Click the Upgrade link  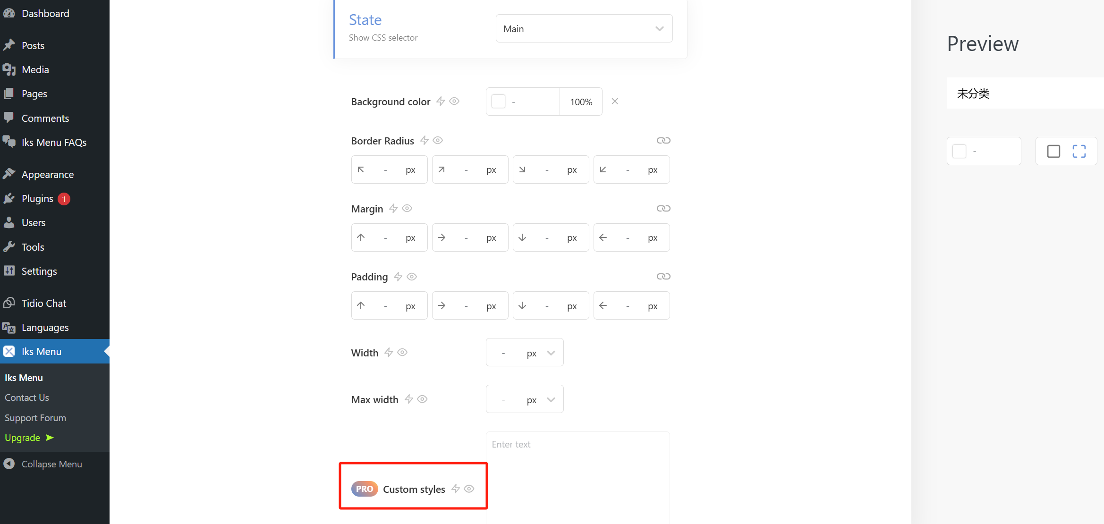click(x=22, y=438)
